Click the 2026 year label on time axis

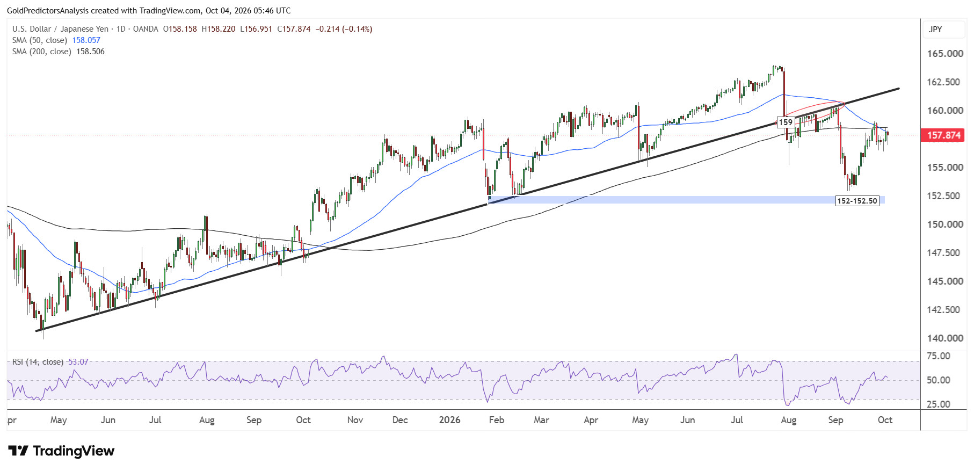(449, 420)
